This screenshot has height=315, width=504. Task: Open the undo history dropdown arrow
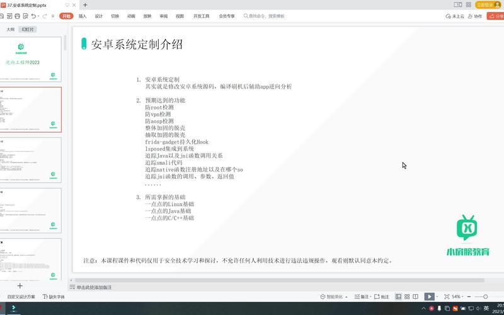tap(38, 16)
